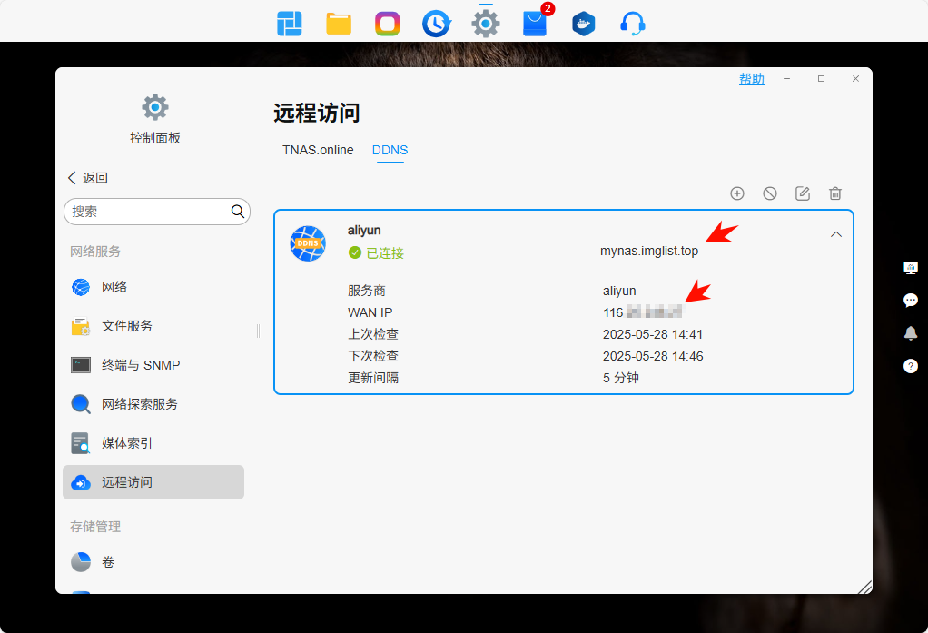
Task: Close the Control Panel window
Action: [x=855, y=79]
